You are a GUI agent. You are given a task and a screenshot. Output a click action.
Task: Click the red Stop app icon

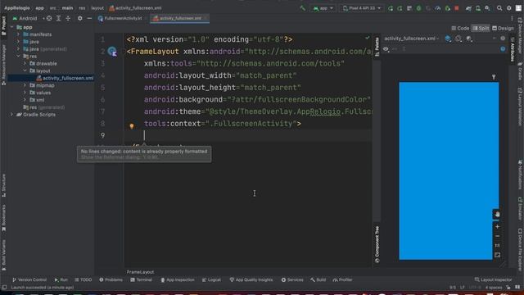tap(457, 8)
